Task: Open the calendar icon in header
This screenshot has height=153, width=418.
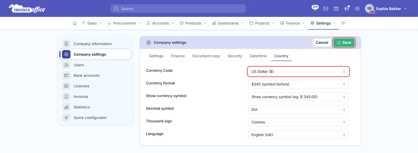Action: tap(336, 9)
